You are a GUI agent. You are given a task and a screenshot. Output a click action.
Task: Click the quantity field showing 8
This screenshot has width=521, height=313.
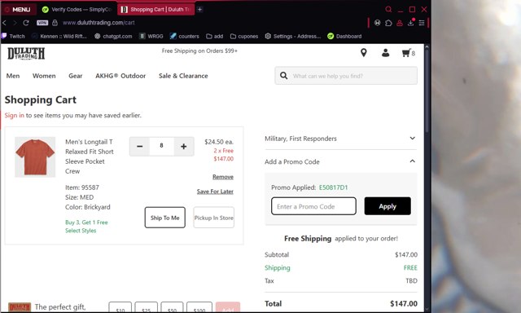pos(161,146)
